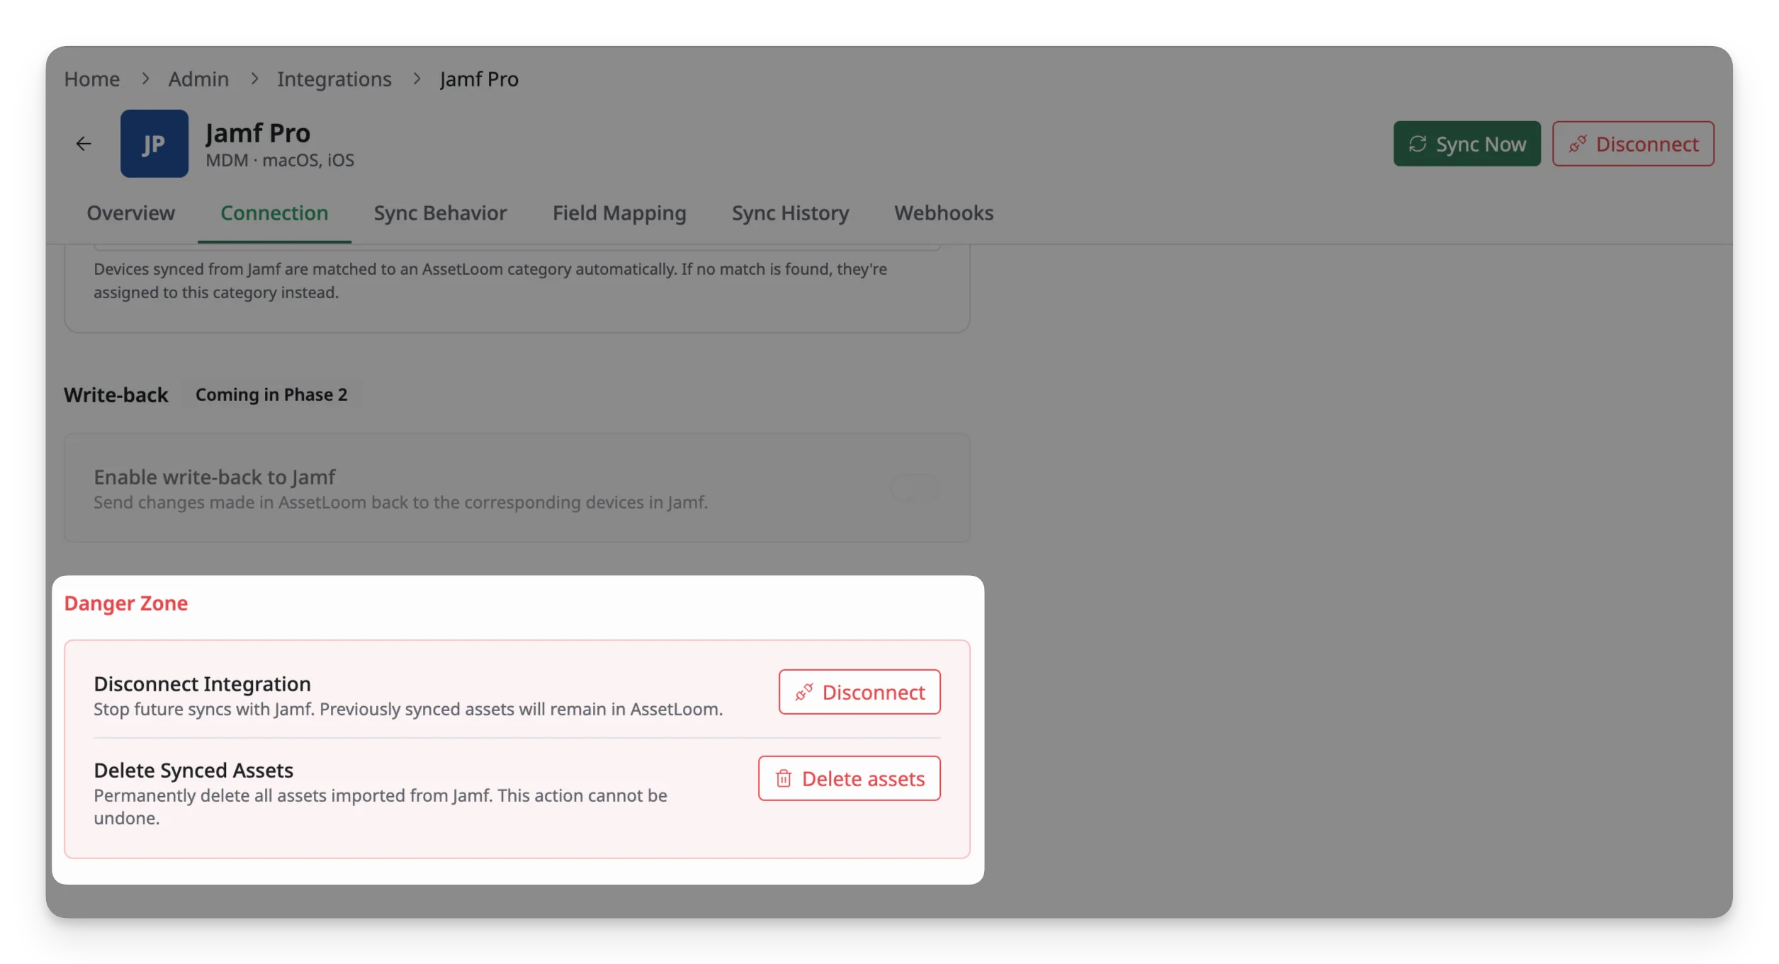Click chevron between Home and Admin breadcrumbs
Screen dimensions: 1779x964
click(145, 79)
